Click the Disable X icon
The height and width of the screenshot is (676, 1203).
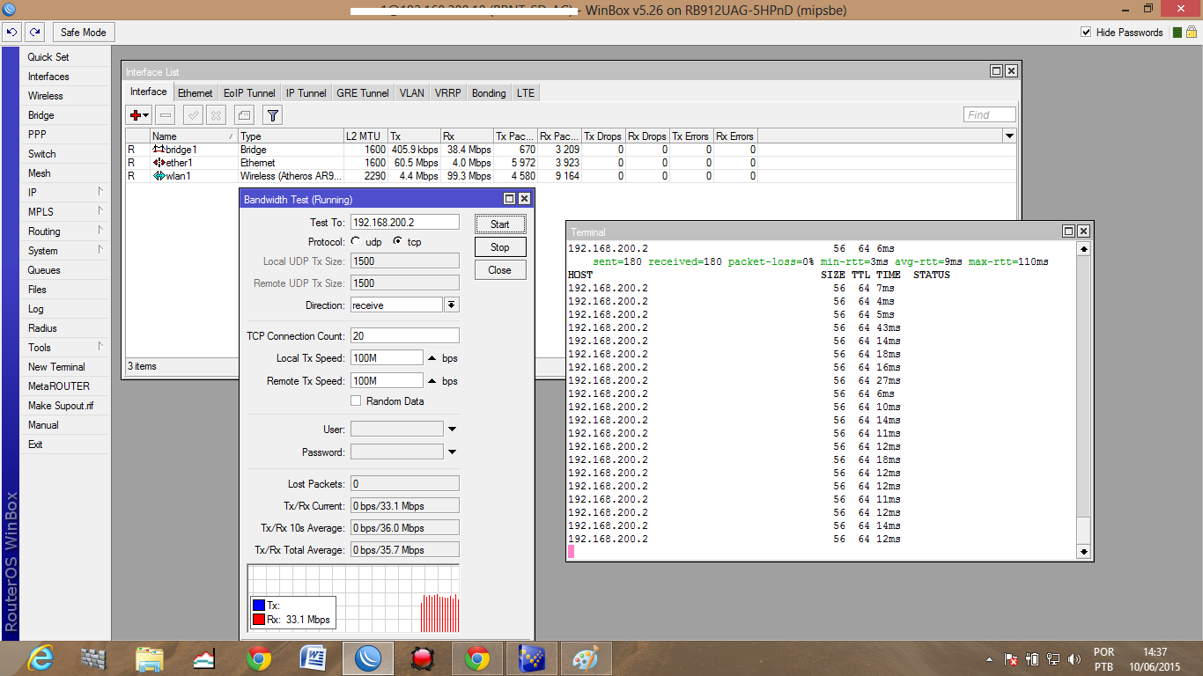pyautogui.click(x=216, y=115)
